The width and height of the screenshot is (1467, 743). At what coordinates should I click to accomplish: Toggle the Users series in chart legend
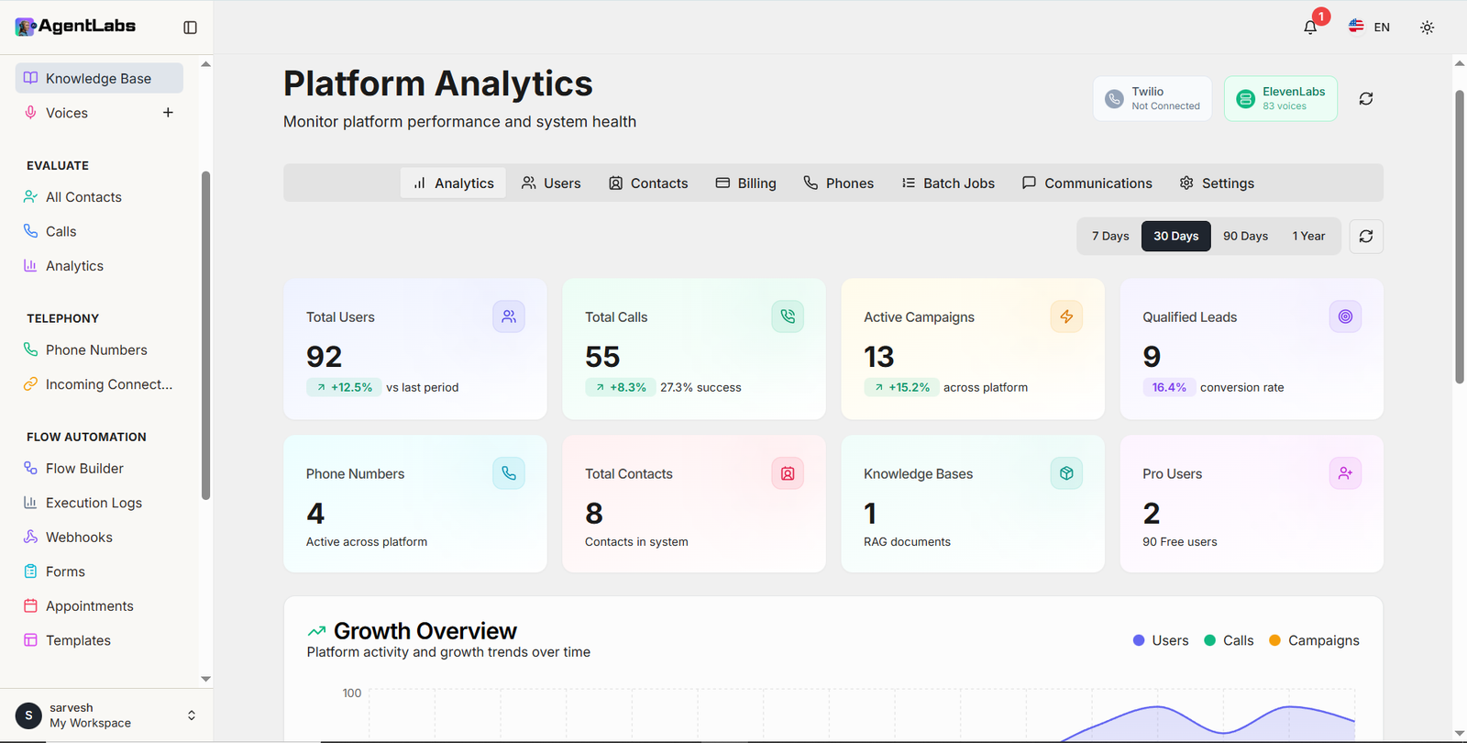[x=1161, y=640]
